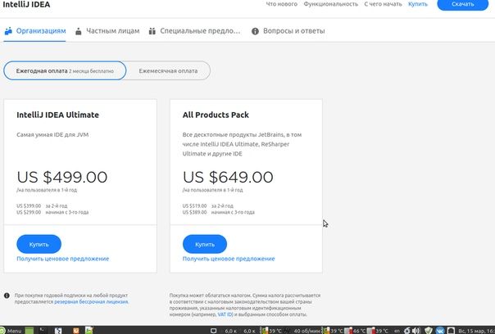Get a price quote for IntelliJ IDEA Ultimate
495x334 pixels.
pos(63,259)
